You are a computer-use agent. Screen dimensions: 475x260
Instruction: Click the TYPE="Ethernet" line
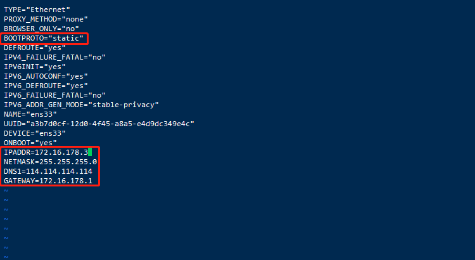coord(37,10)
